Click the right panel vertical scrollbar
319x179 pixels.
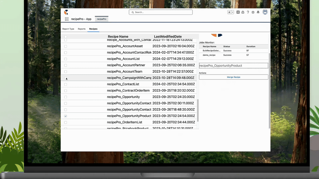pyautogui.click(x=269, y=91)
